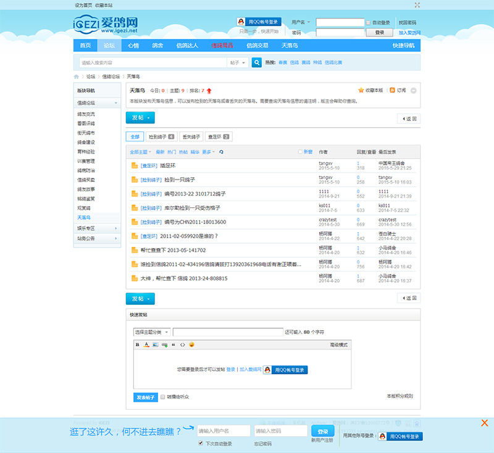Open the top 发帖 dropdown button
Viewport: 494px width, 453px height.
[140, 118]
